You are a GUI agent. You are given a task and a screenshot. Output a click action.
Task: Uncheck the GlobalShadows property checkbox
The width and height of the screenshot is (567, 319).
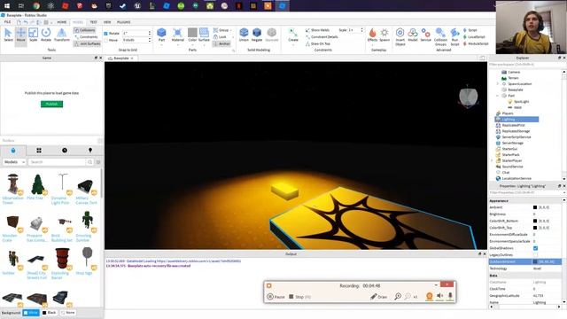tap(535, 248)
